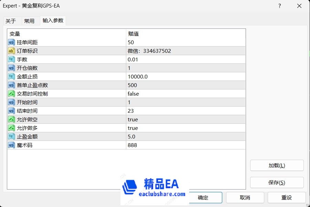Click the 重设 reset button
This screenshot has width=310, height=207.
click(x=286, y=197)
